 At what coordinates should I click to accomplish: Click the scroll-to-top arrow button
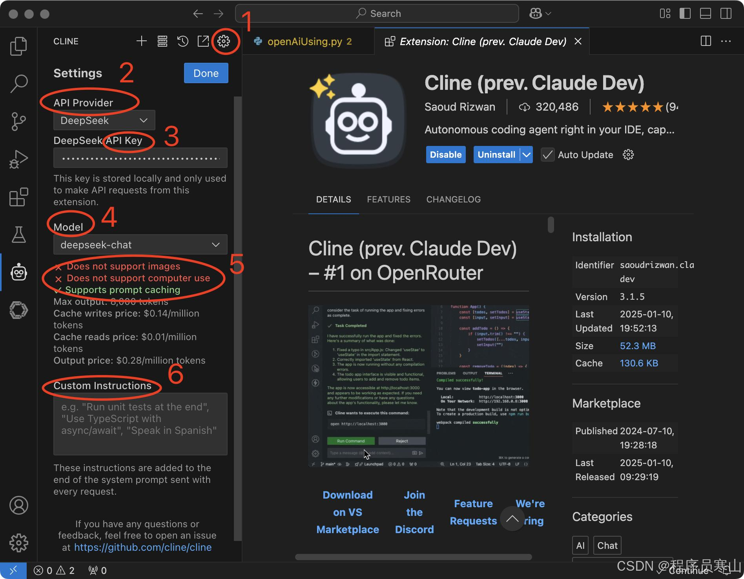pos(512,519)
